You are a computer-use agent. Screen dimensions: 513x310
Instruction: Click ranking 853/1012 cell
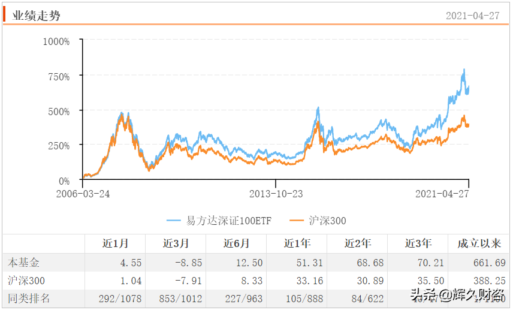tap(180, 299)
